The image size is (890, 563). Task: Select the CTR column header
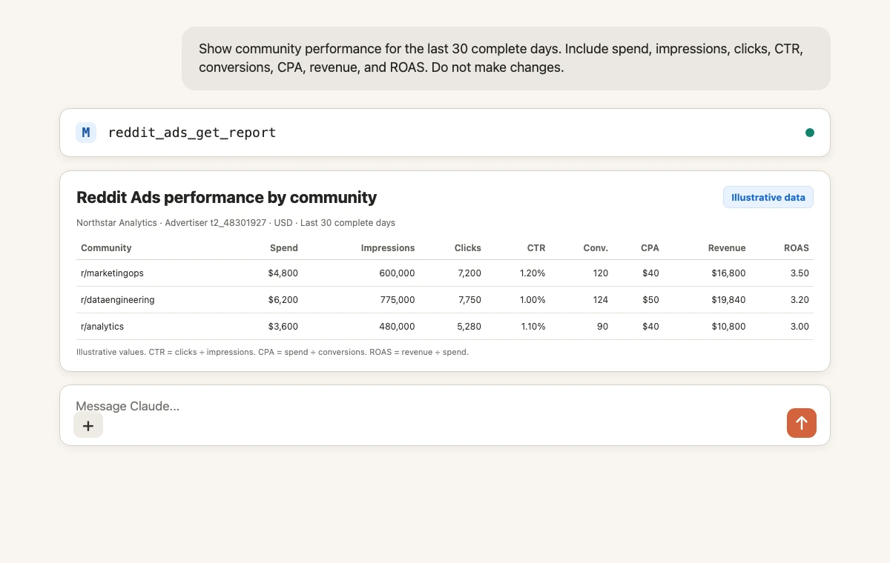click(536, 248)
